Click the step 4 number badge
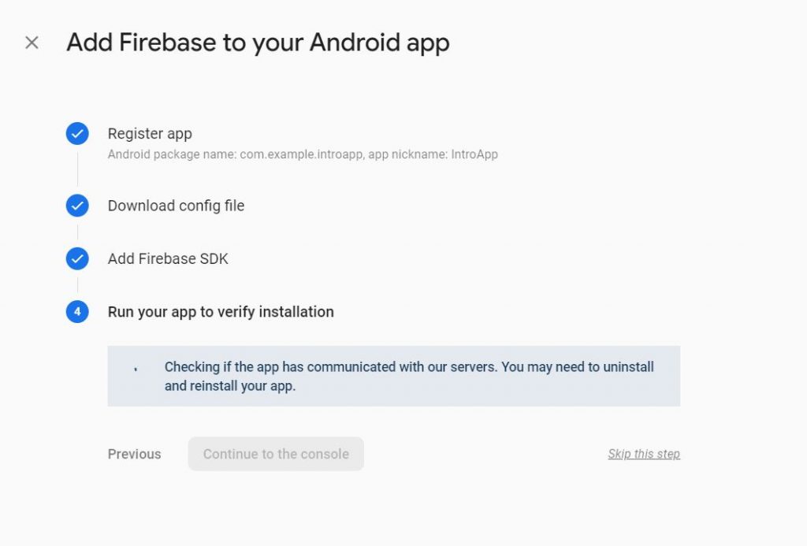807x546 pixels. [x=77, y=312]
